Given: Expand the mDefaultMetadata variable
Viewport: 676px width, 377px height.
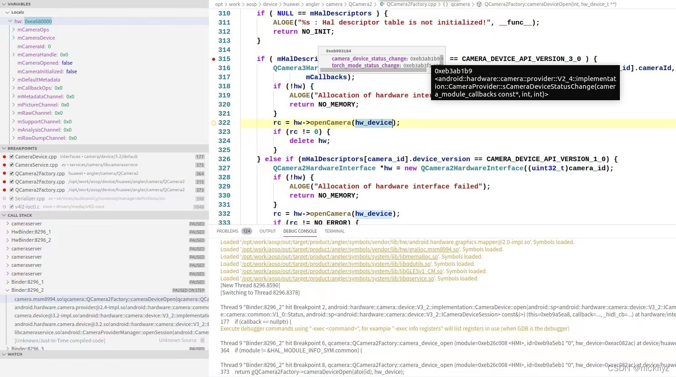Looking at the screenshot, I should point(14,80).
